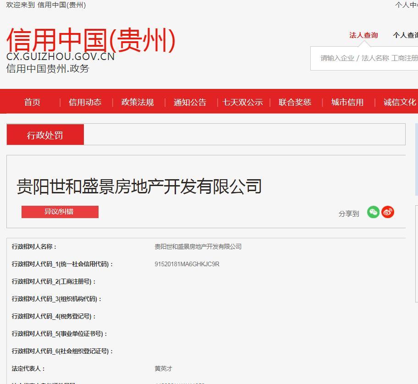Switch to 法人查询 search tab
Screen dimensions: 418x384
click(x=363, y=35)
